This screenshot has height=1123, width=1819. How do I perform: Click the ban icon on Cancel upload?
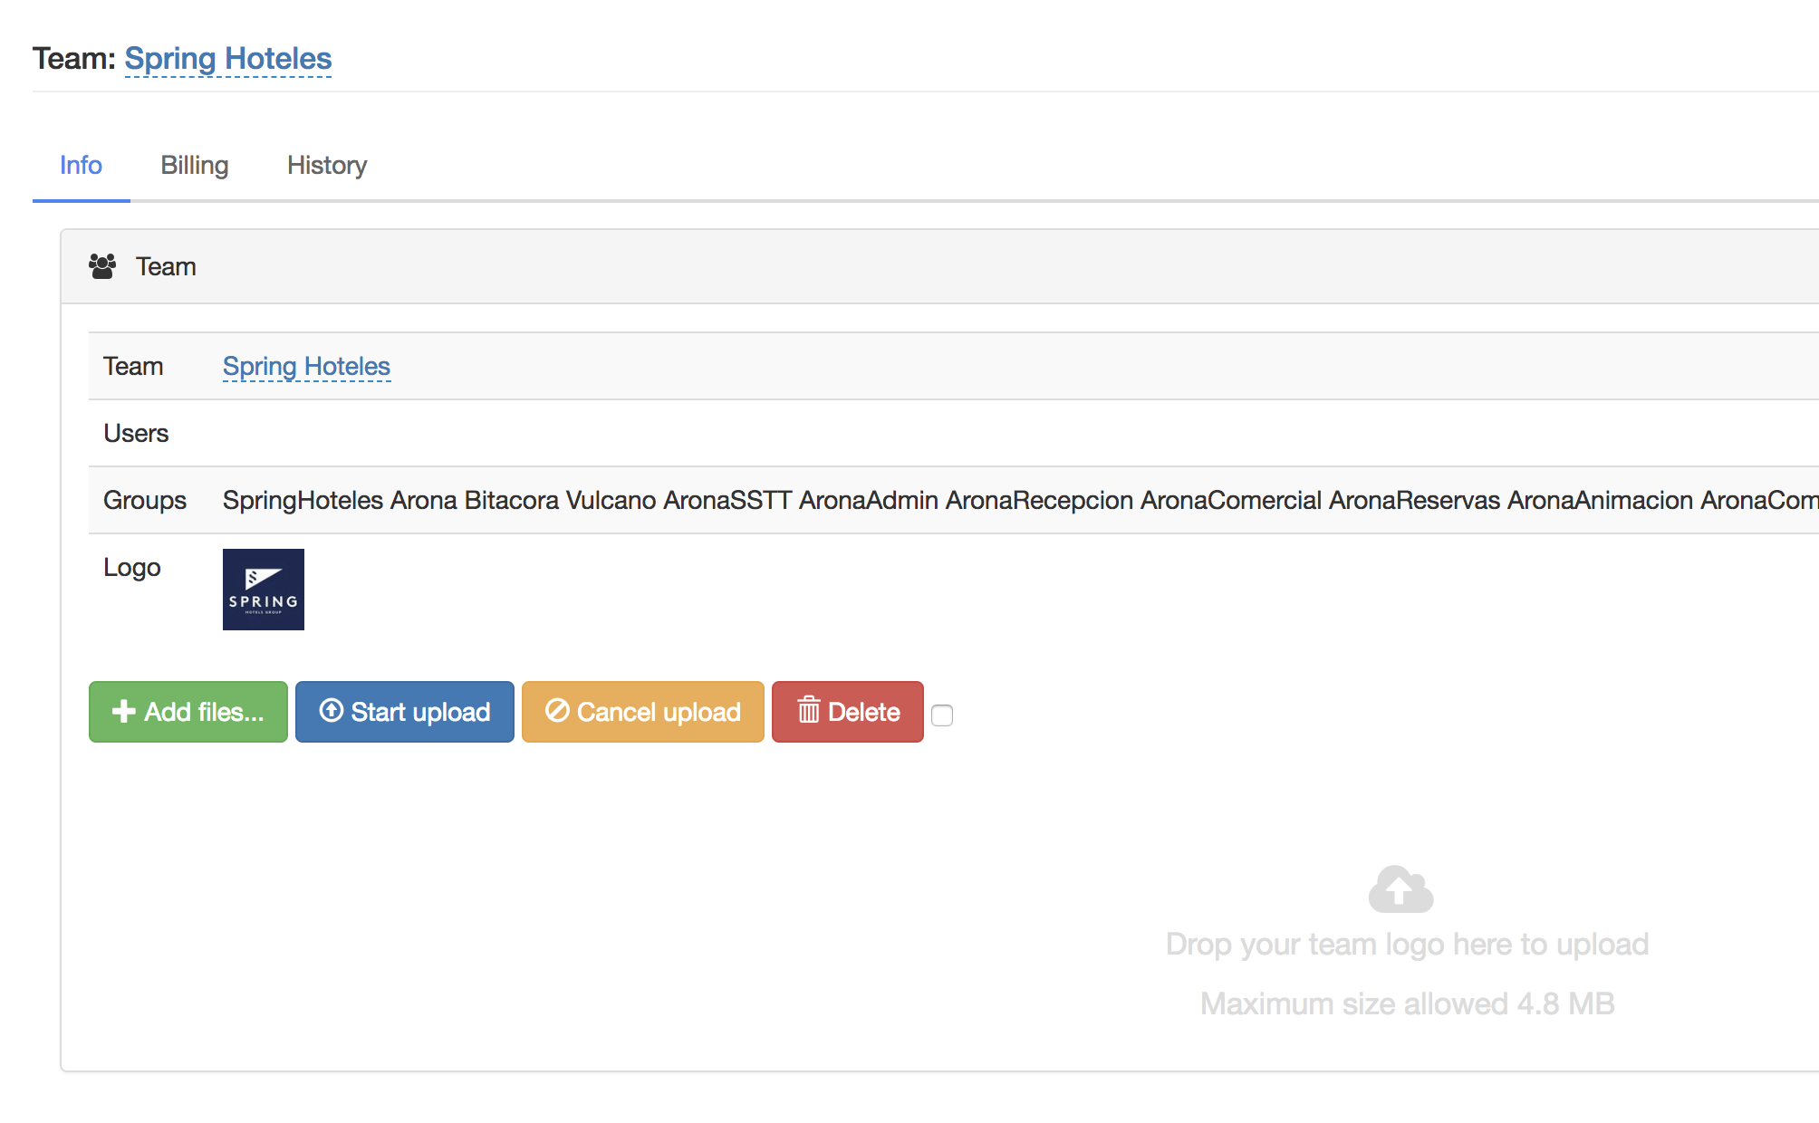[x=557, y=710]
